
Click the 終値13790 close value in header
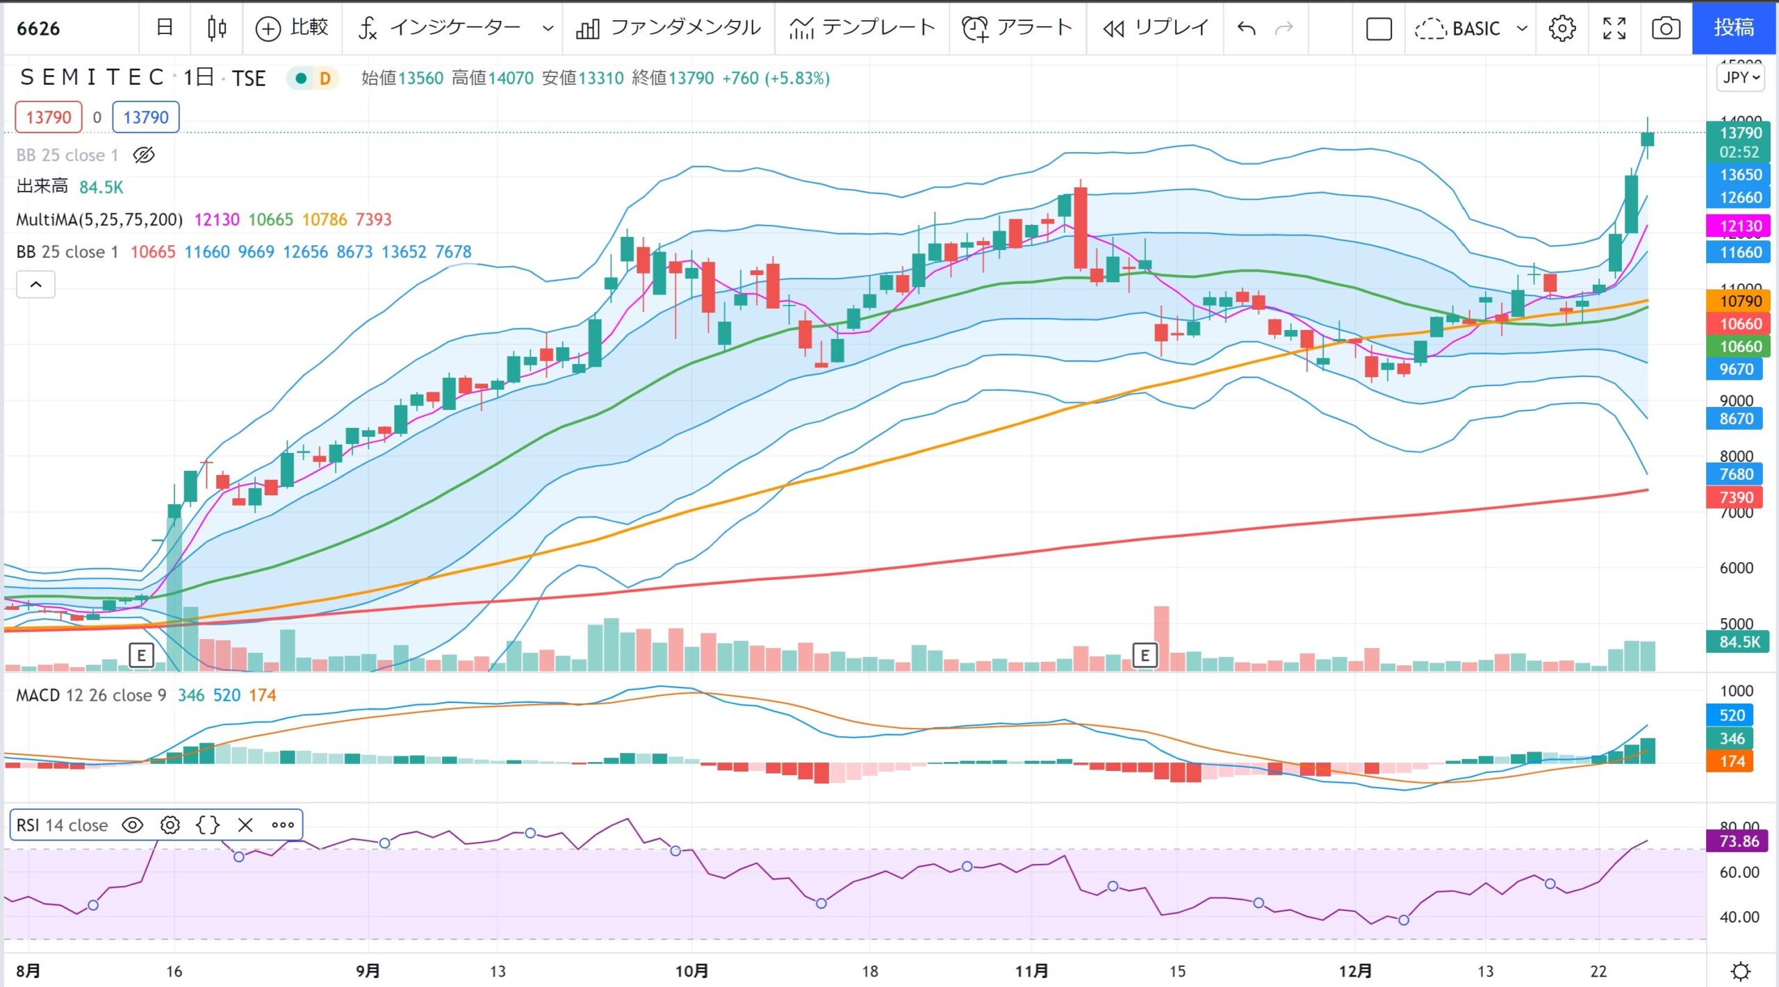(x=673, y=78)
